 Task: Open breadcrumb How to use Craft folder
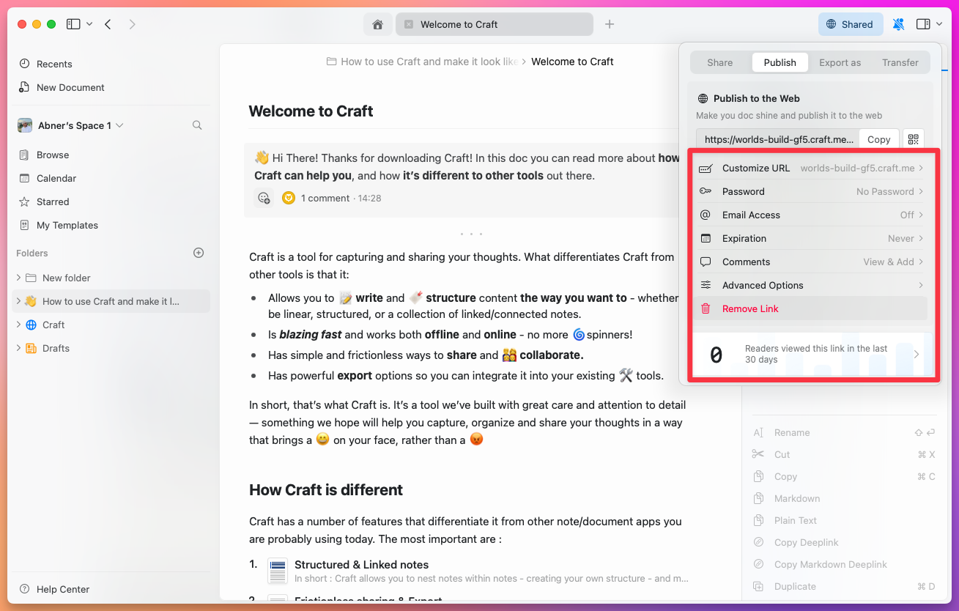click(422, 62)
